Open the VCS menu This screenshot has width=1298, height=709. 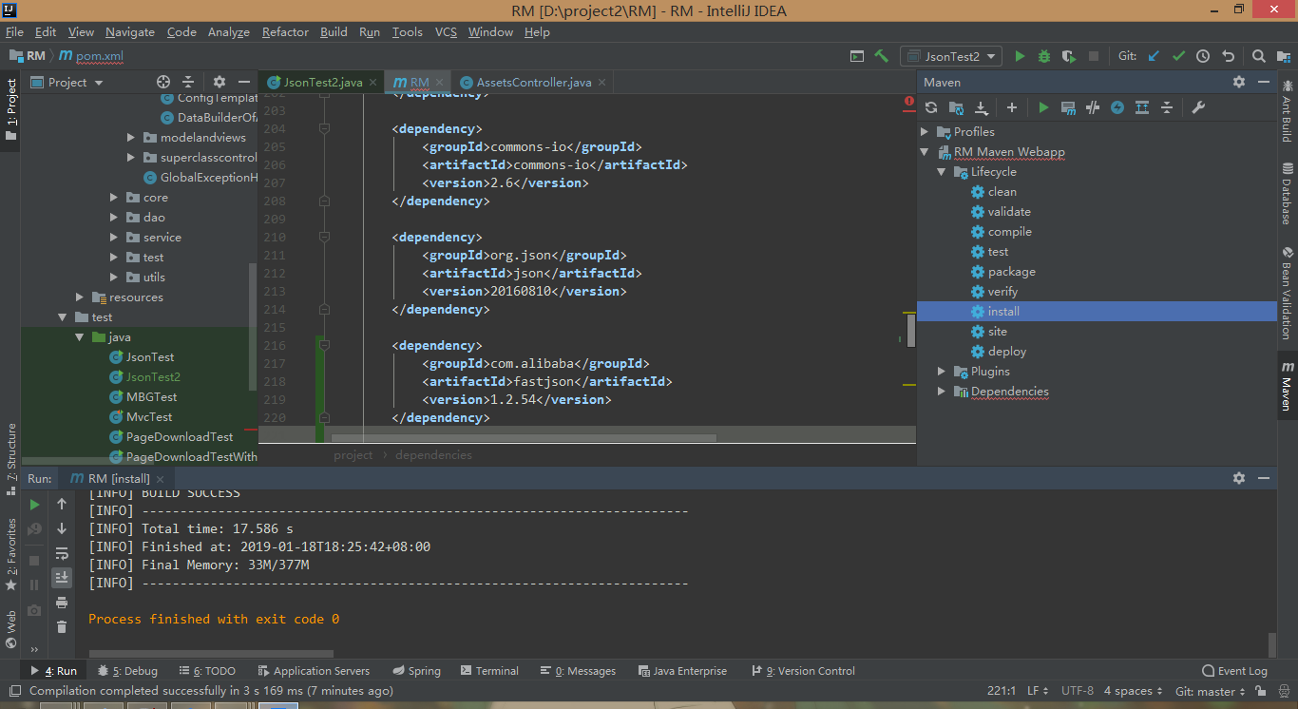tap(446, 32)
